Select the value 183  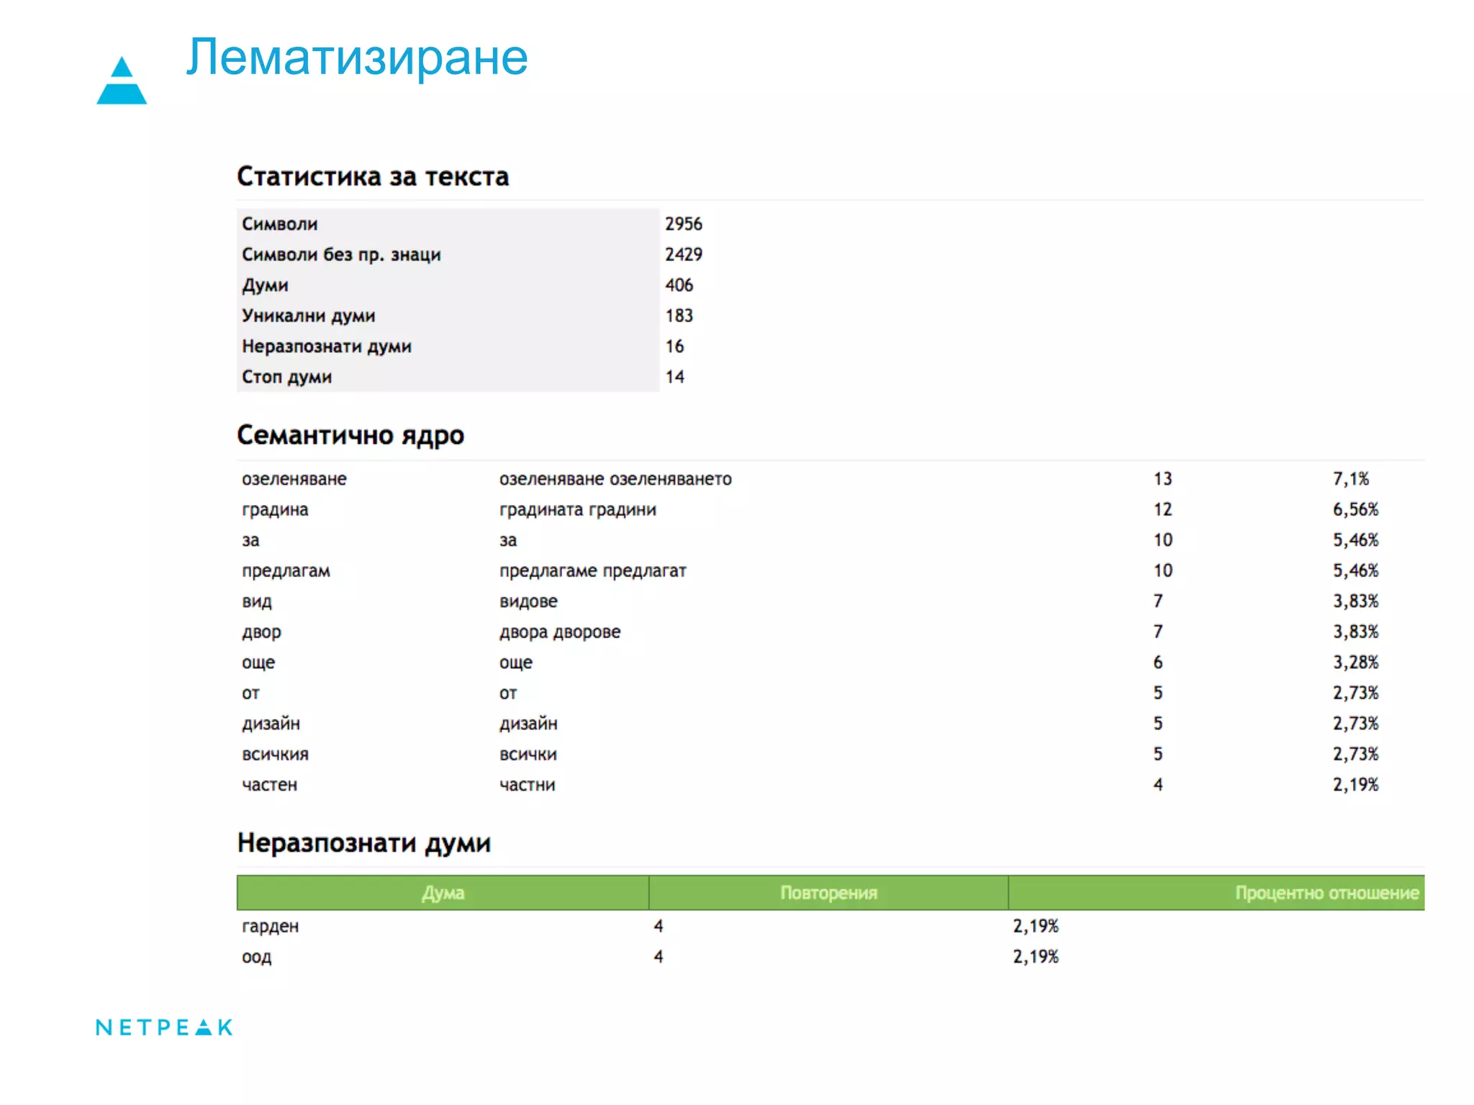[679, 316]
